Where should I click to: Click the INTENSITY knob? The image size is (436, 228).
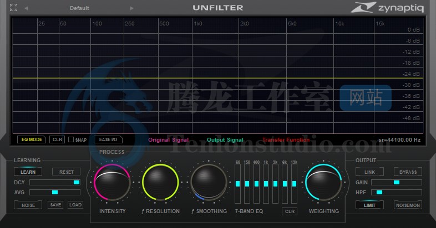[112, 182]
